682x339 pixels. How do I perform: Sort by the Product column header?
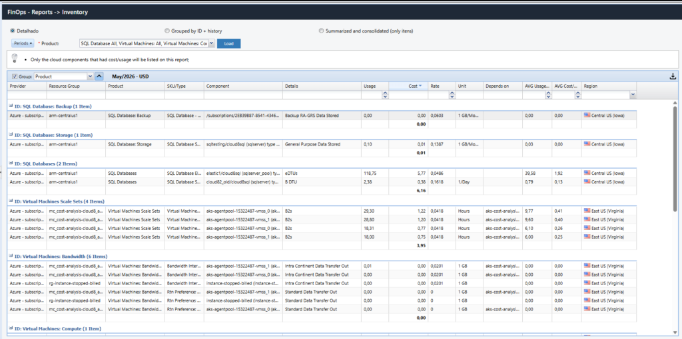coord(135,86)
